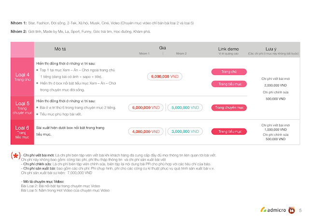The height and width of the screenshot is (218, 309).
Task: Open the Trang chủ demo link
Action: 229,72
